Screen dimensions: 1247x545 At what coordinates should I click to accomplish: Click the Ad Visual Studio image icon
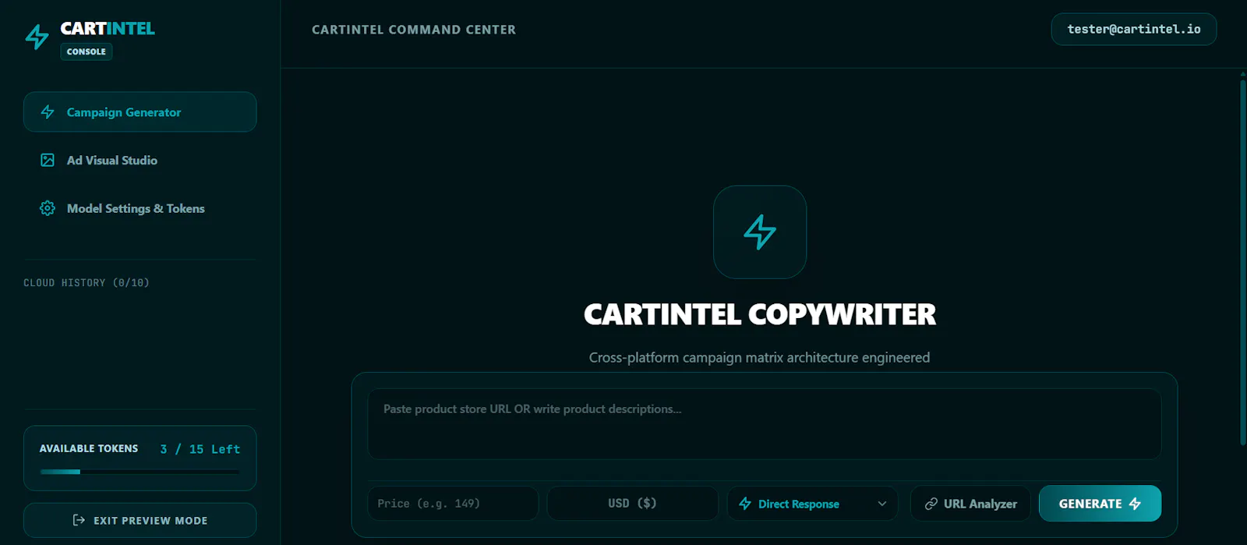point(48,160)
